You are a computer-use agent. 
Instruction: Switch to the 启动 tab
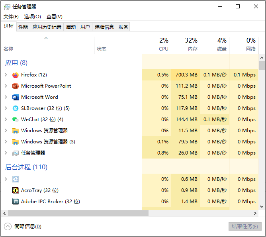[71, 27]
